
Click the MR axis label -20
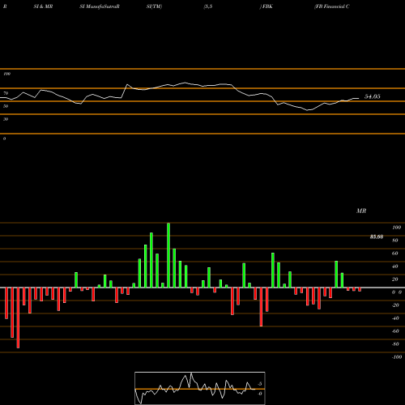[395, 305]
